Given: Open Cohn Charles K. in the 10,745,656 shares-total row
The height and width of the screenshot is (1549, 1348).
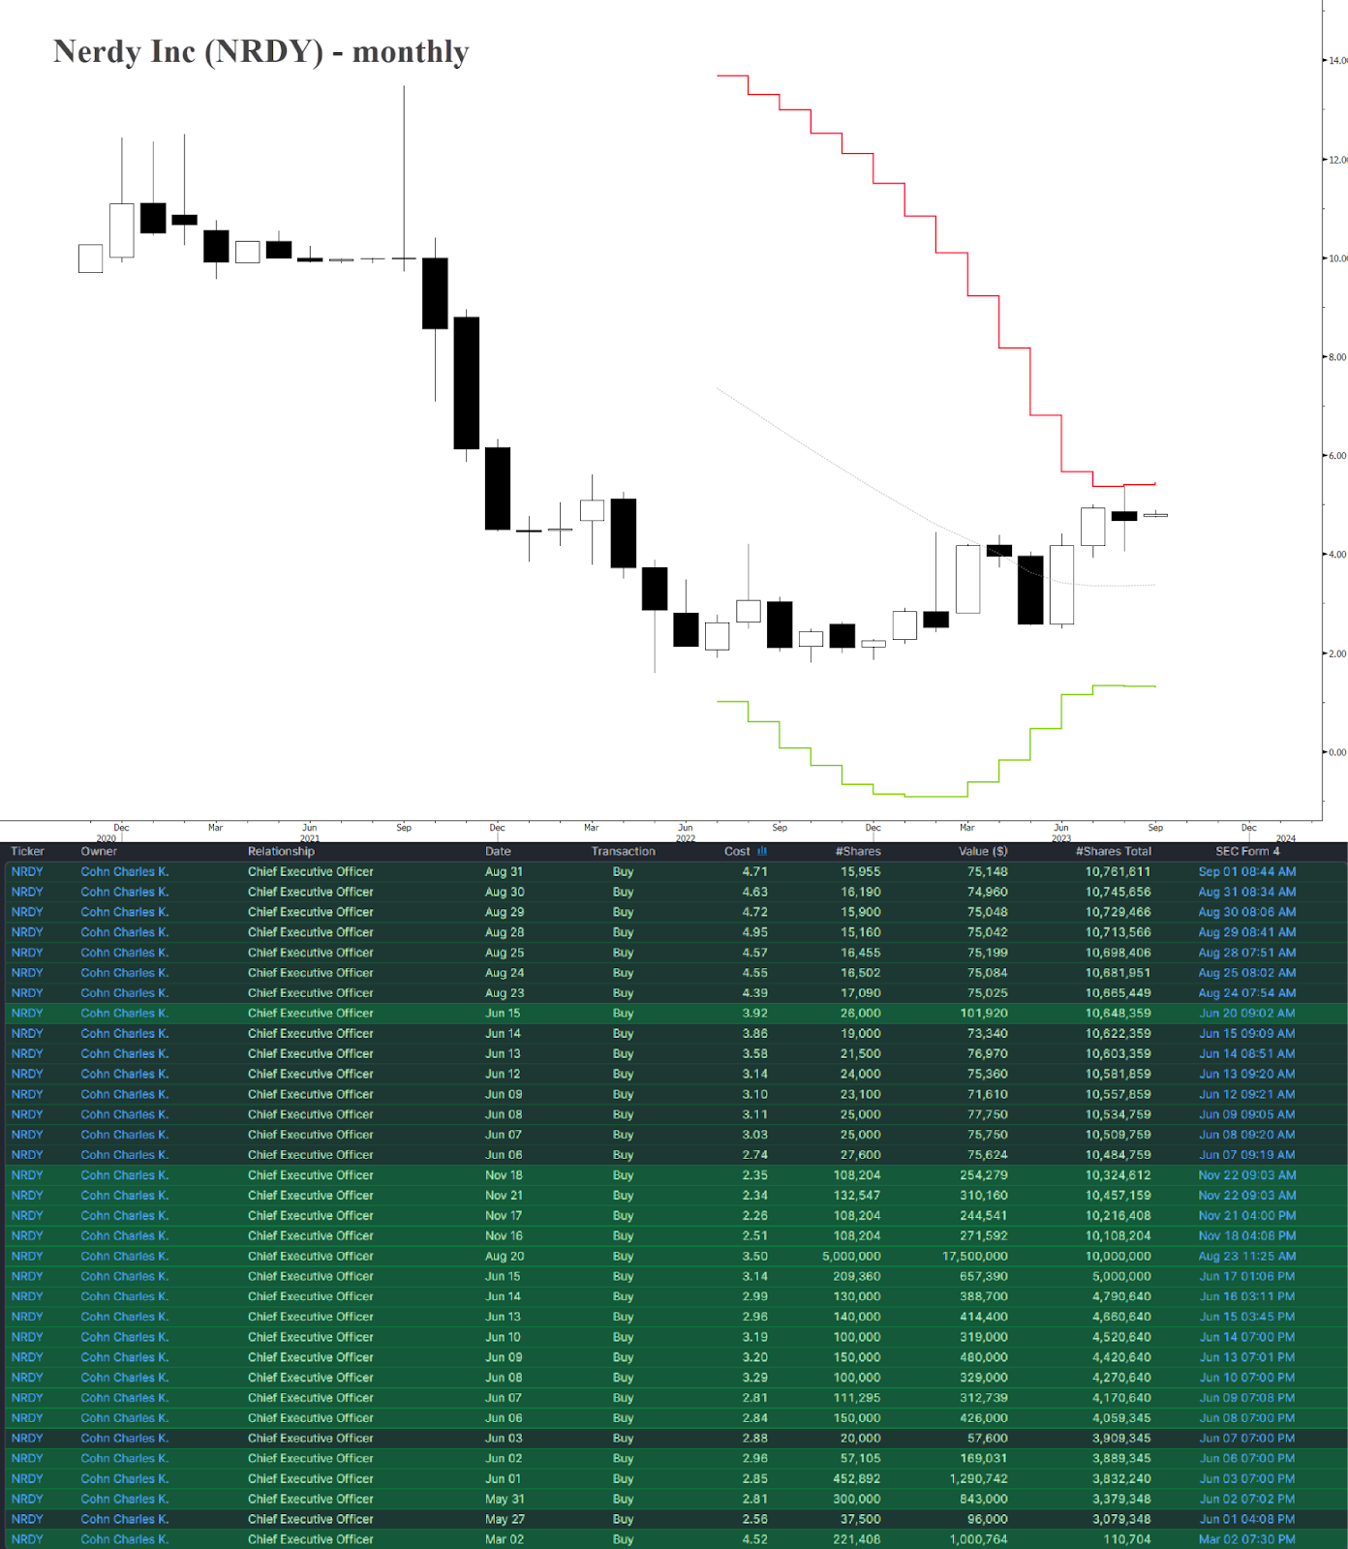Looking at the screenshot, I should point(125,893).
